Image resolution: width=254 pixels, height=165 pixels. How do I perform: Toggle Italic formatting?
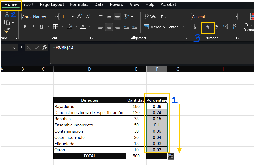[x=33, y=27]
